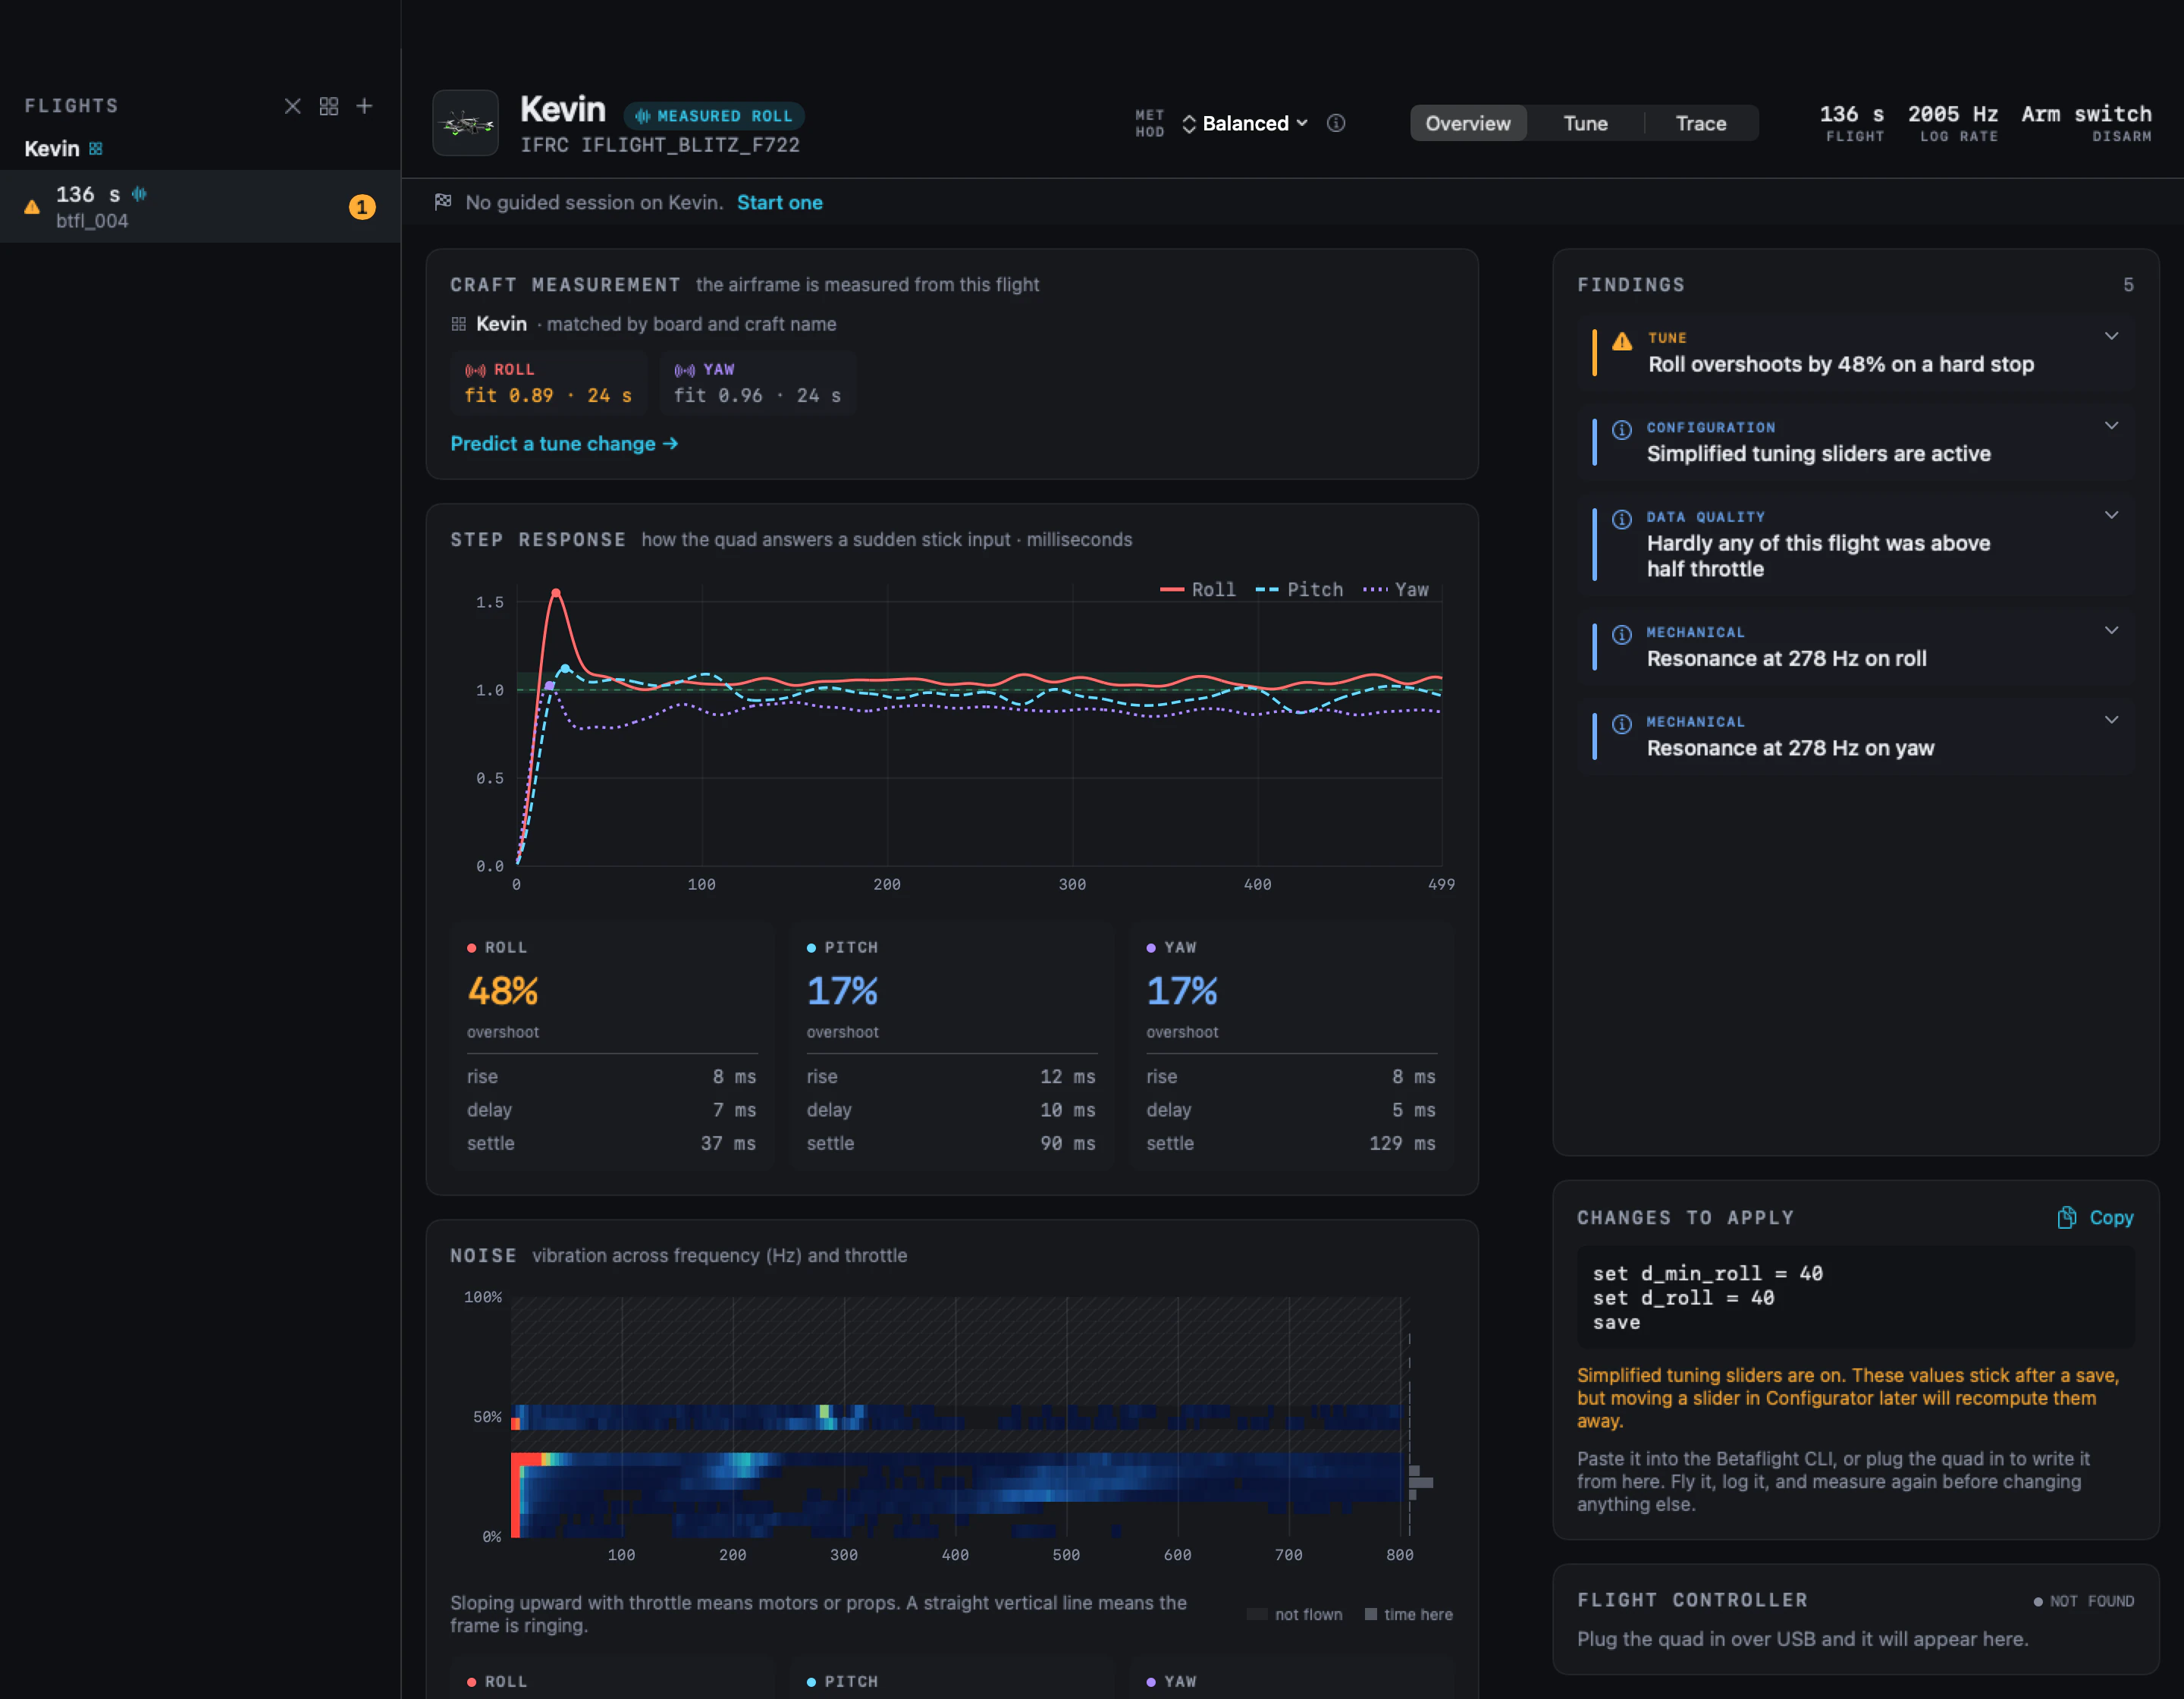The width and height of the screenshot is (2184, 1699).
Task: Click the flag icon before 'No guided session'
Action: tap(443, 202)
